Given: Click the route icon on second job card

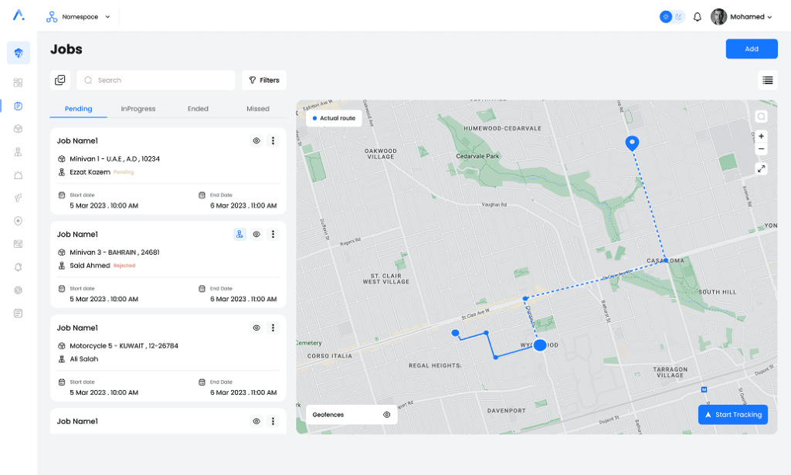Looking at the screenshot, I should point(240,234).
